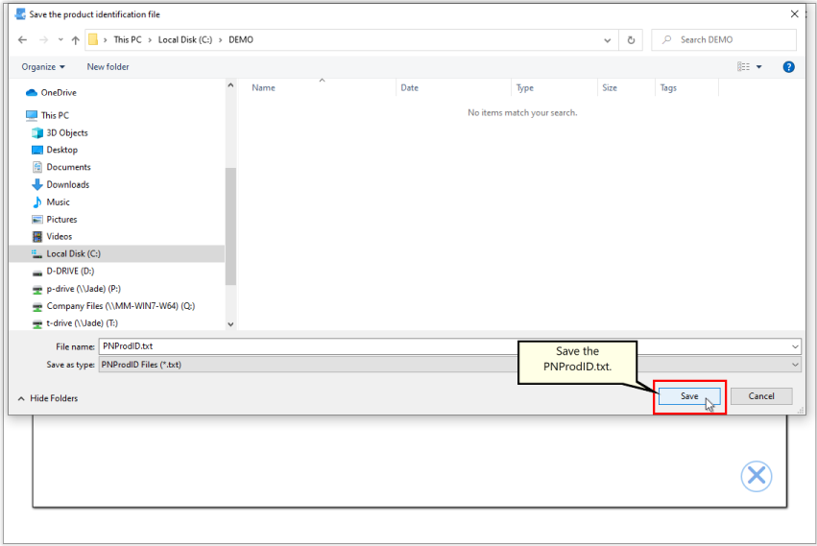The width and height of the screenshot is (817, 546).
Task: Select DEMO breadcrumb segment
Action: (241, 39)
